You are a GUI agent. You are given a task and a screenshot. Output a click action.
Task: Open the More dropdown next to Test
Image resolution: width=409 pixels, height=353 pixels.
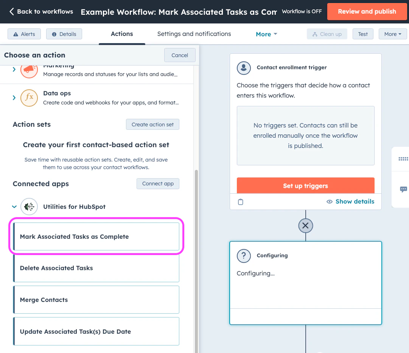[x=392, y=34]
